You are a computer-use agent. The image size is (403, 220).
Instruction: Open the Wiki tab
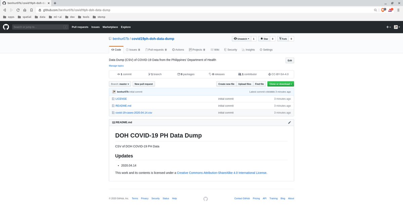pyautogui.click(x=215, y=50)
